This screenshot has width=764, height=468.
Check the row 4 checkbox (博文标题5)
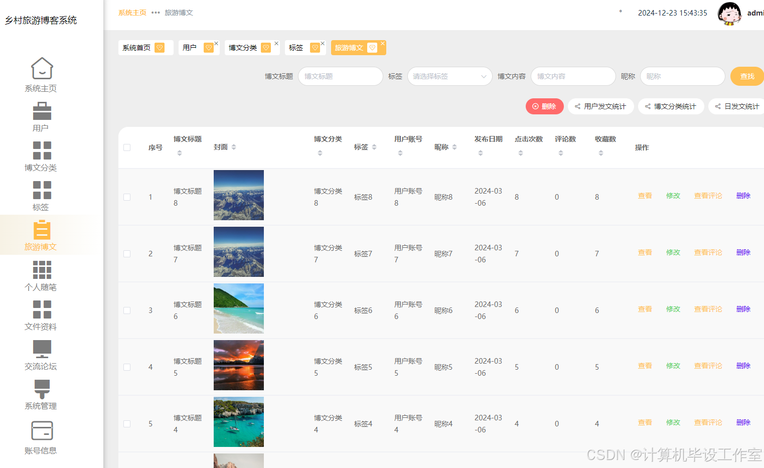coord(127,367)
